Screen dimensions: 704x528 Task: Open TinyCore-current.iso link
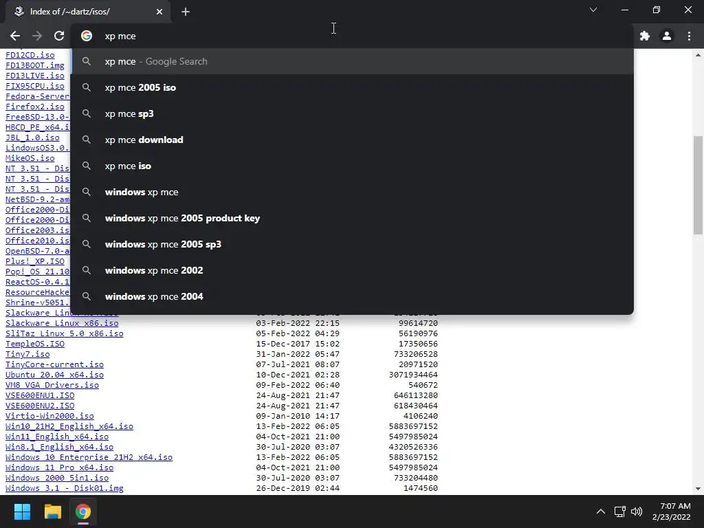click(x=54, y=364)
